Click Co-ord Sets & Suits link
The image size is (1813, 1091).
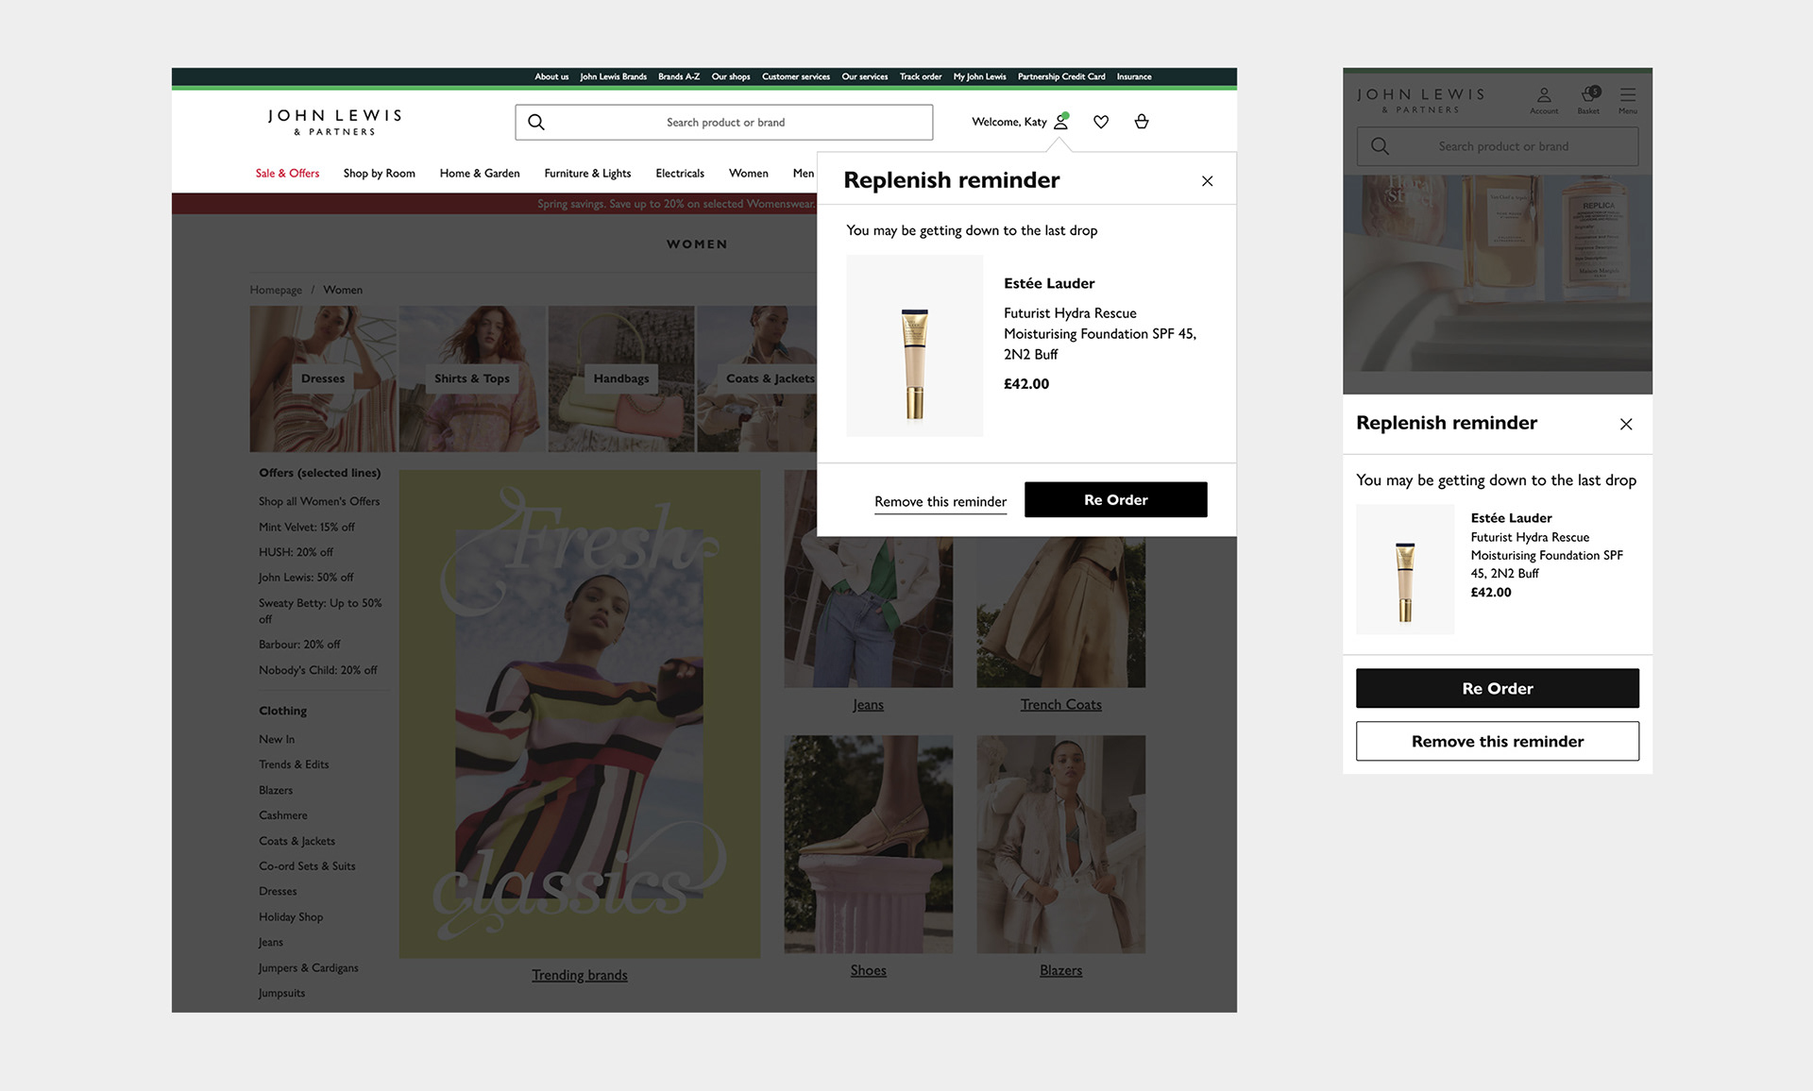tap(307, 866)
